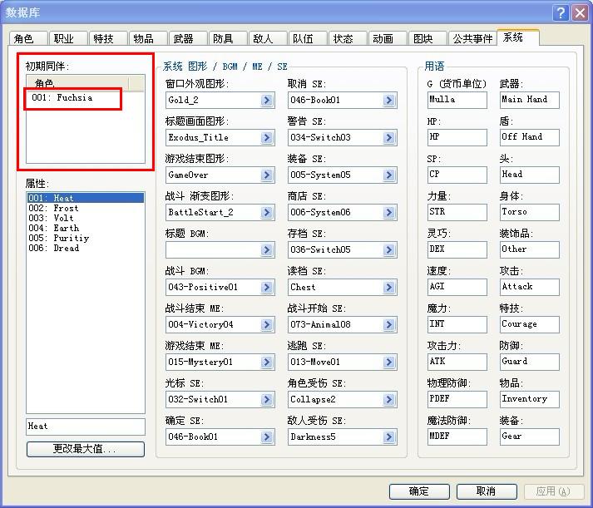
Task: Switch to the 角色 tab
Action: click(28, 38)
